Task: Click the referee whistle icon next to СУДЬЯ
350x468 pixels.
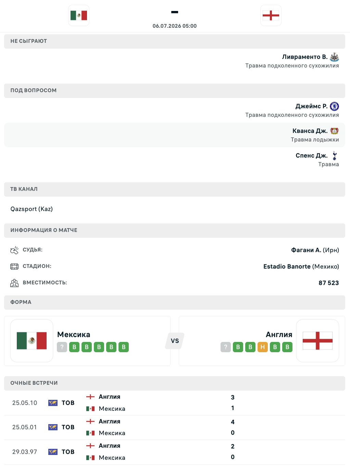Action: click(x=14, y=250)
